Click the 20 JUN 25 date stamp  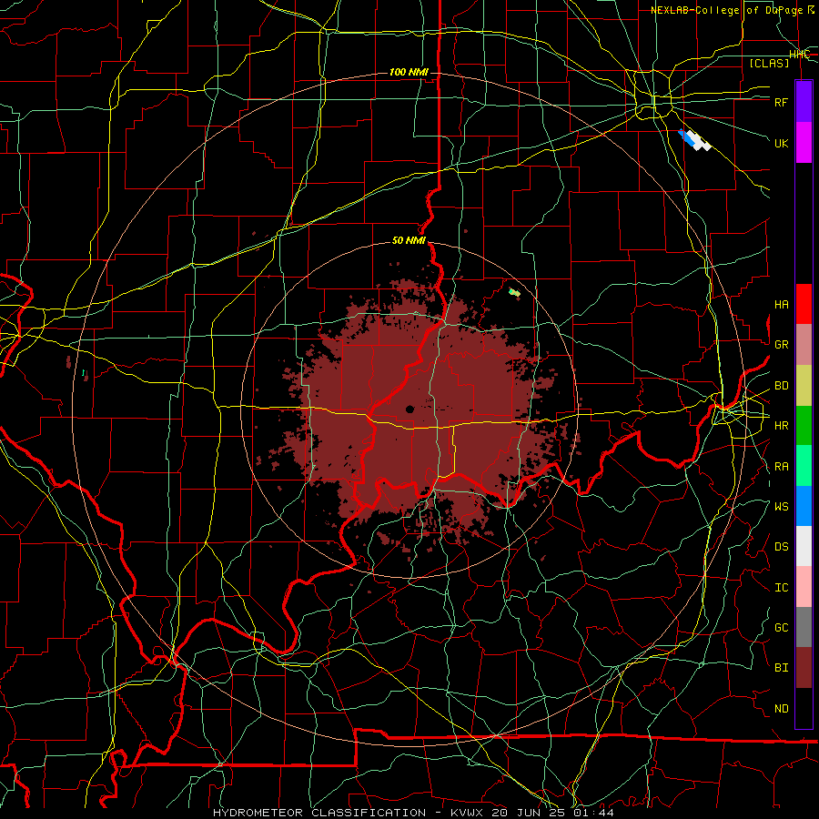click(x=529, y=813)
